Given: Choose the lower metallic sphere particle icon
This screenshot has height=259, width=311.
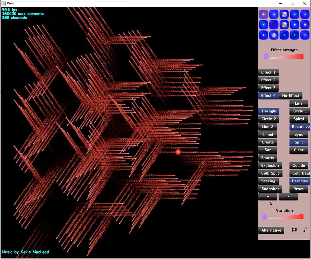Looking at the screenshot, I should tap(284, 25).
